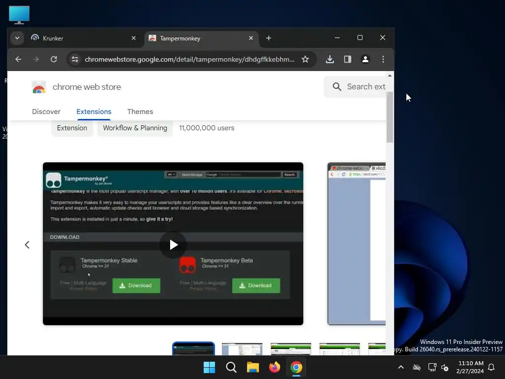Click the Chrome taskbar icon
505x379 pixels.
pyautogui.click(x=296, y=367)
